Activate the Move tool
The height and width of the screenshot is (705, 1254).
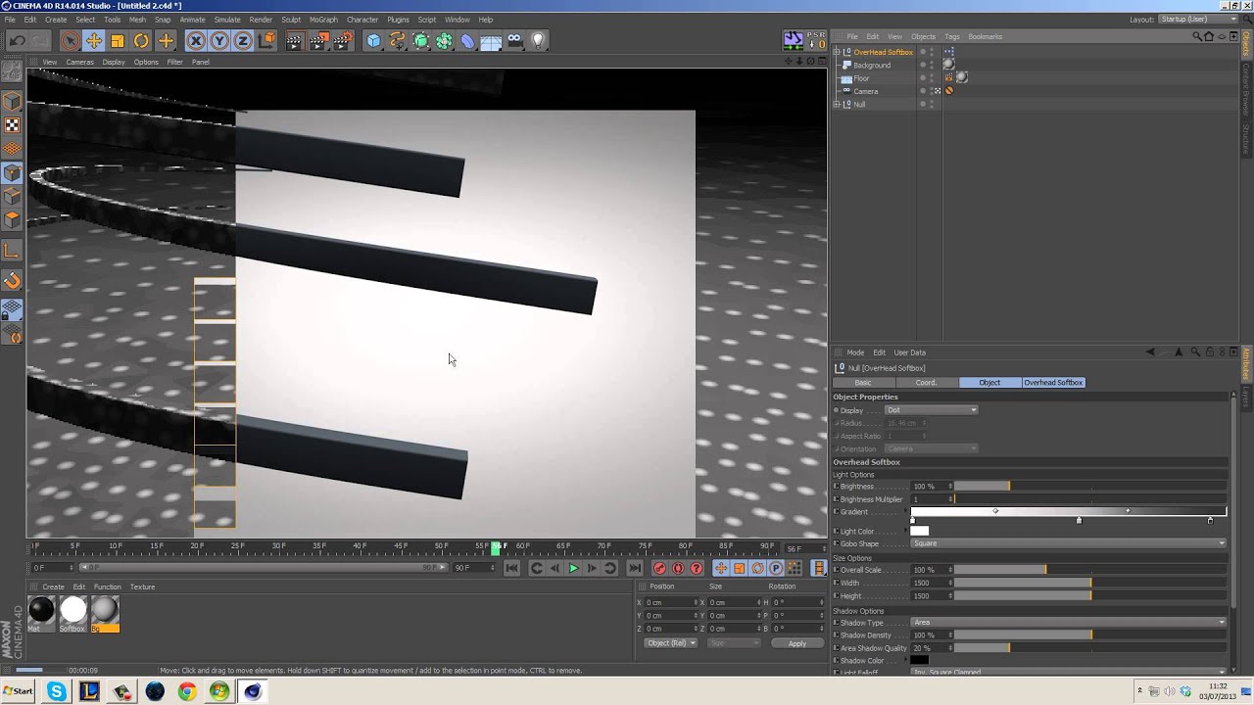[x=94, y=40]
